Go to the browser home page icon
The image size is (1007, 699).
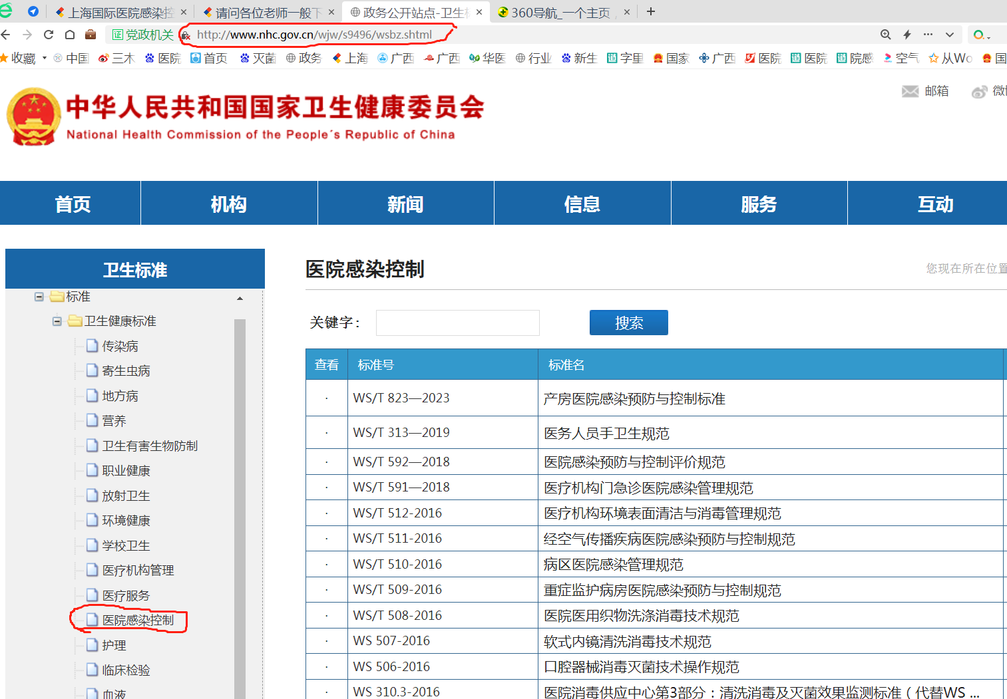click(70, 35)
